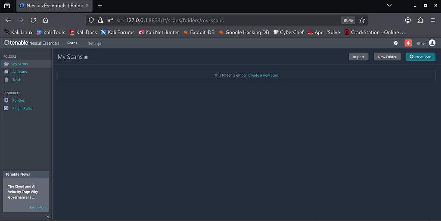
Task: Click the Firefox back arrow
Action: tap(9, 20)
